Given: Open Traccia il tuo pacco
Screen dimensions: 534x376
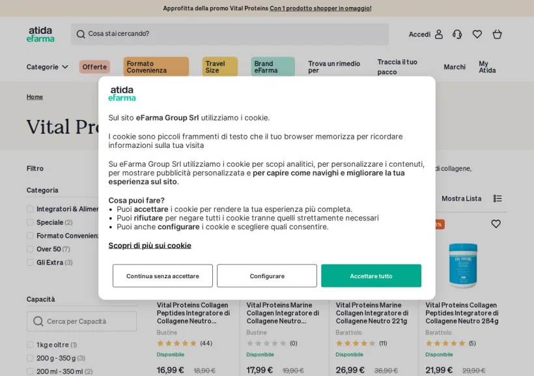Looking at the screenshot, I should 397,67.
